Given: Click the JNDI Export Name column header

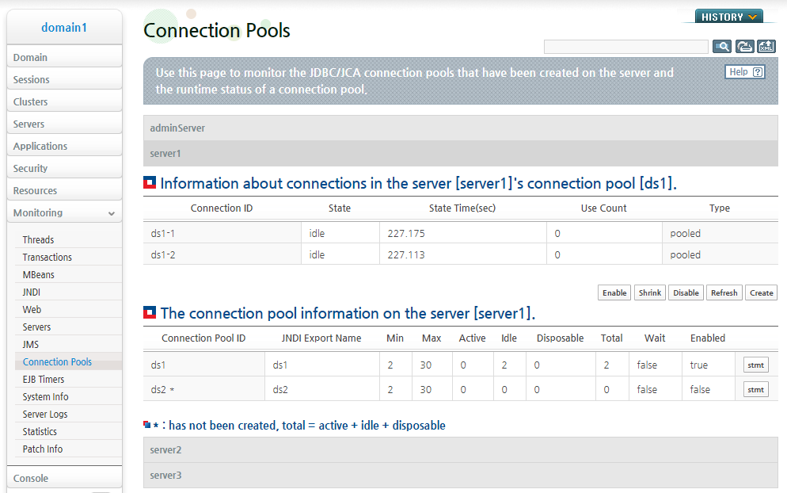Looking at the screenshot, I should coord(321,338).
